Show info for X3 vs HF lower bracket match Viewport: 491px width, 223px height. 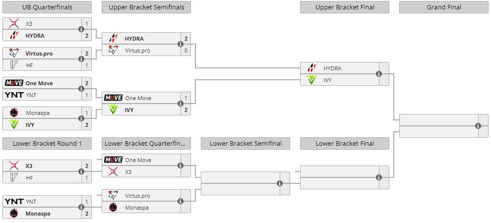[81, 171]
